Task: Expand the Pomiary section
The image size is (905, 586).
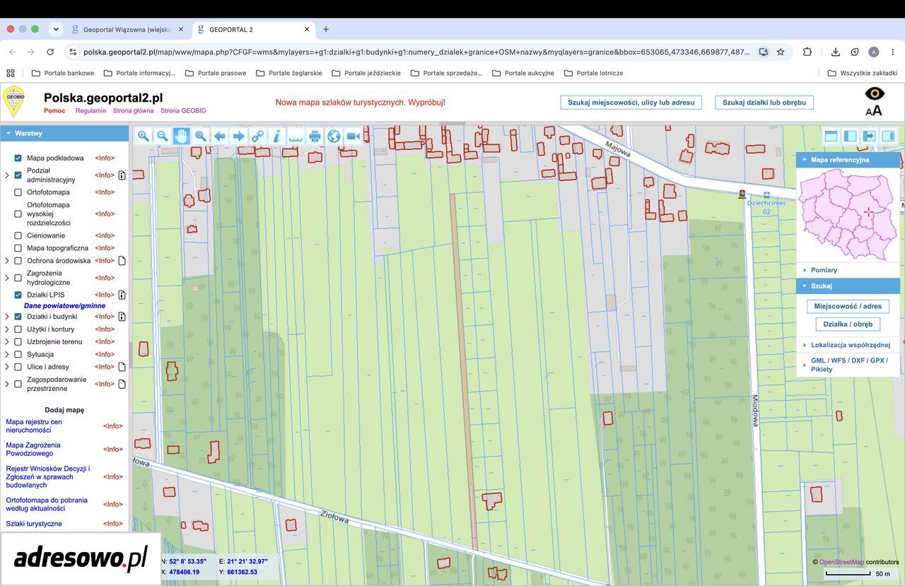Action: (x=848, y=270)
